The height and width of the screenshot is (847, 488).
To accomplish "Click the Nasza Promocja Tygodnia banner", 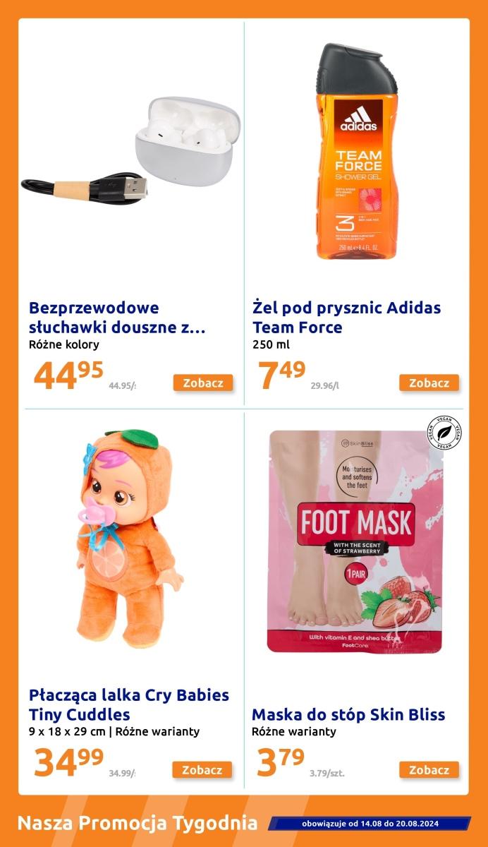I will pos(138,823).
